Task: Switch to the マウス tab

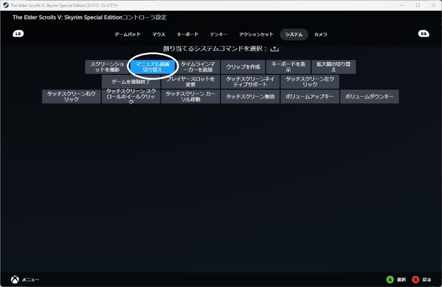Action: [x=159, y=35]
